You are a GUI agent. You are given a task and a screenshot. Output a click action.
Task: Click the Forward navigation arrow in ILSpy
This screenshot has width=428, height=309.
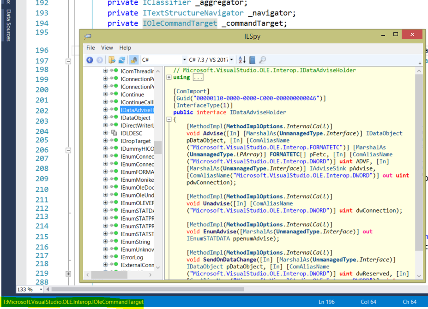[x=100, y=60]
